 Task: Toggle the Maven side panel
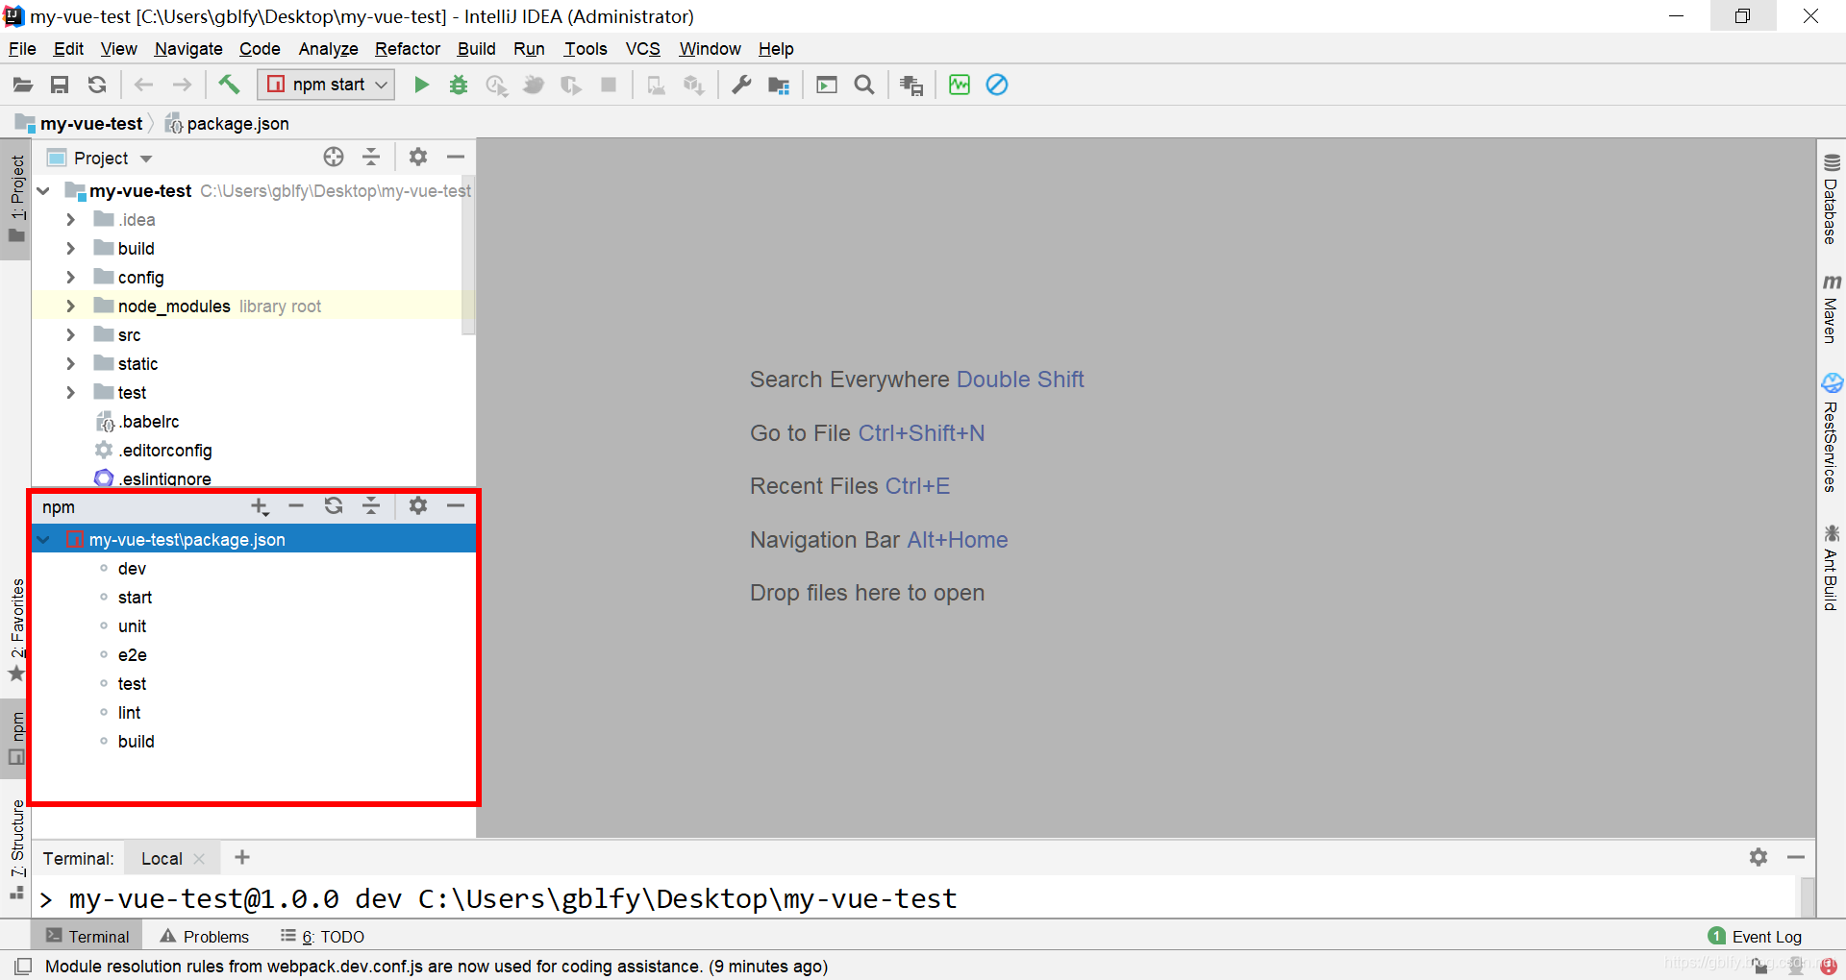(x=1832, y=309)
